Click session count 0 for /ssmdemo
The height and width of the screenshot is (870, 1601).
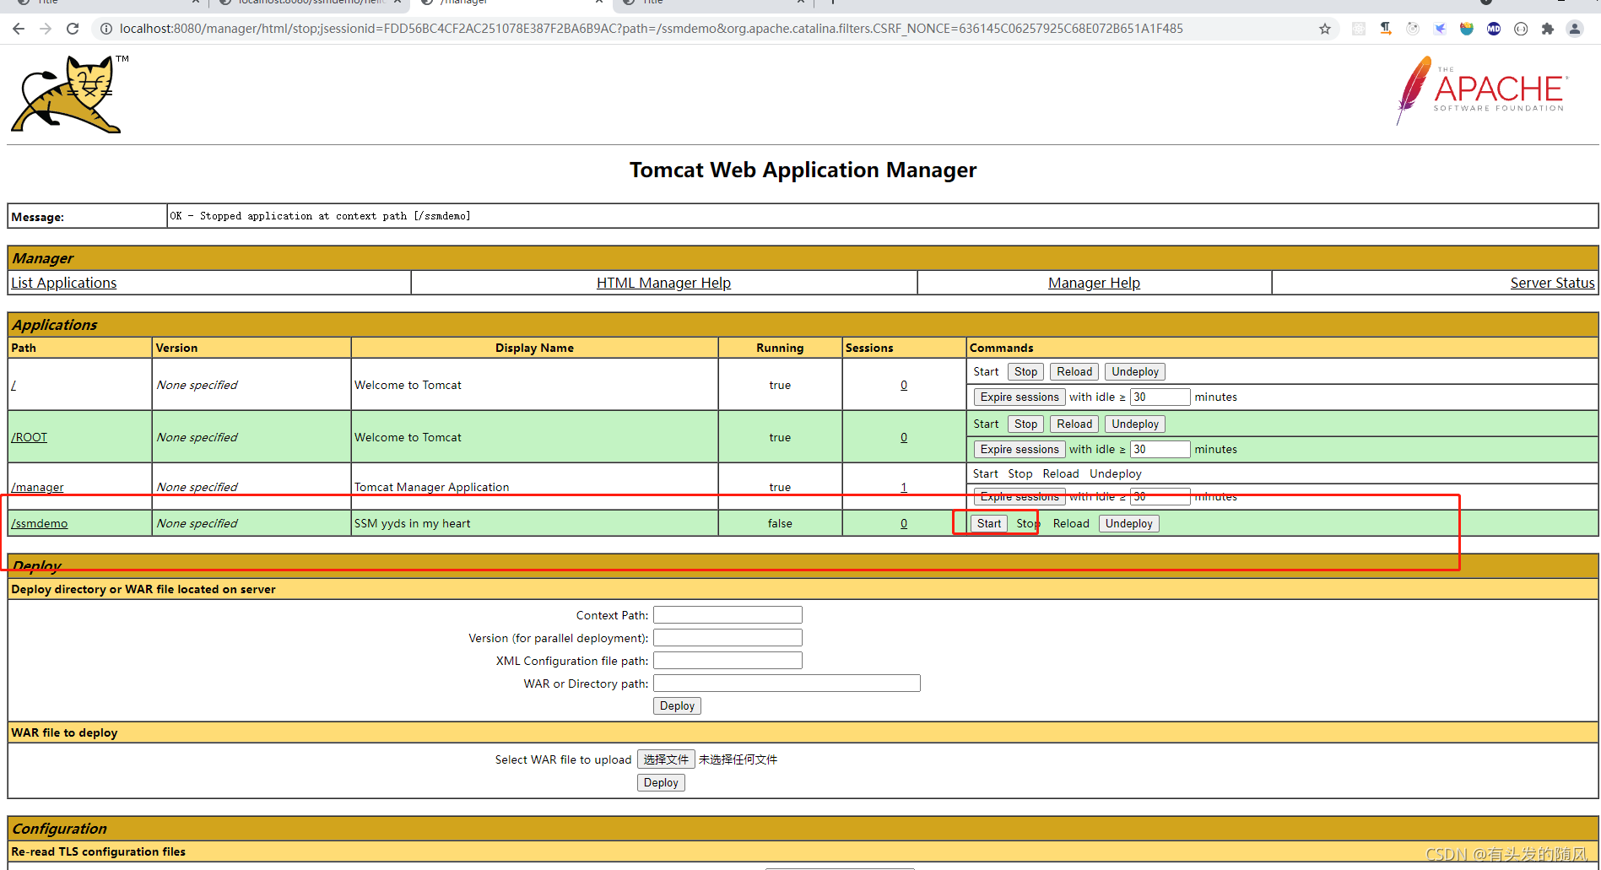[904, 523]
